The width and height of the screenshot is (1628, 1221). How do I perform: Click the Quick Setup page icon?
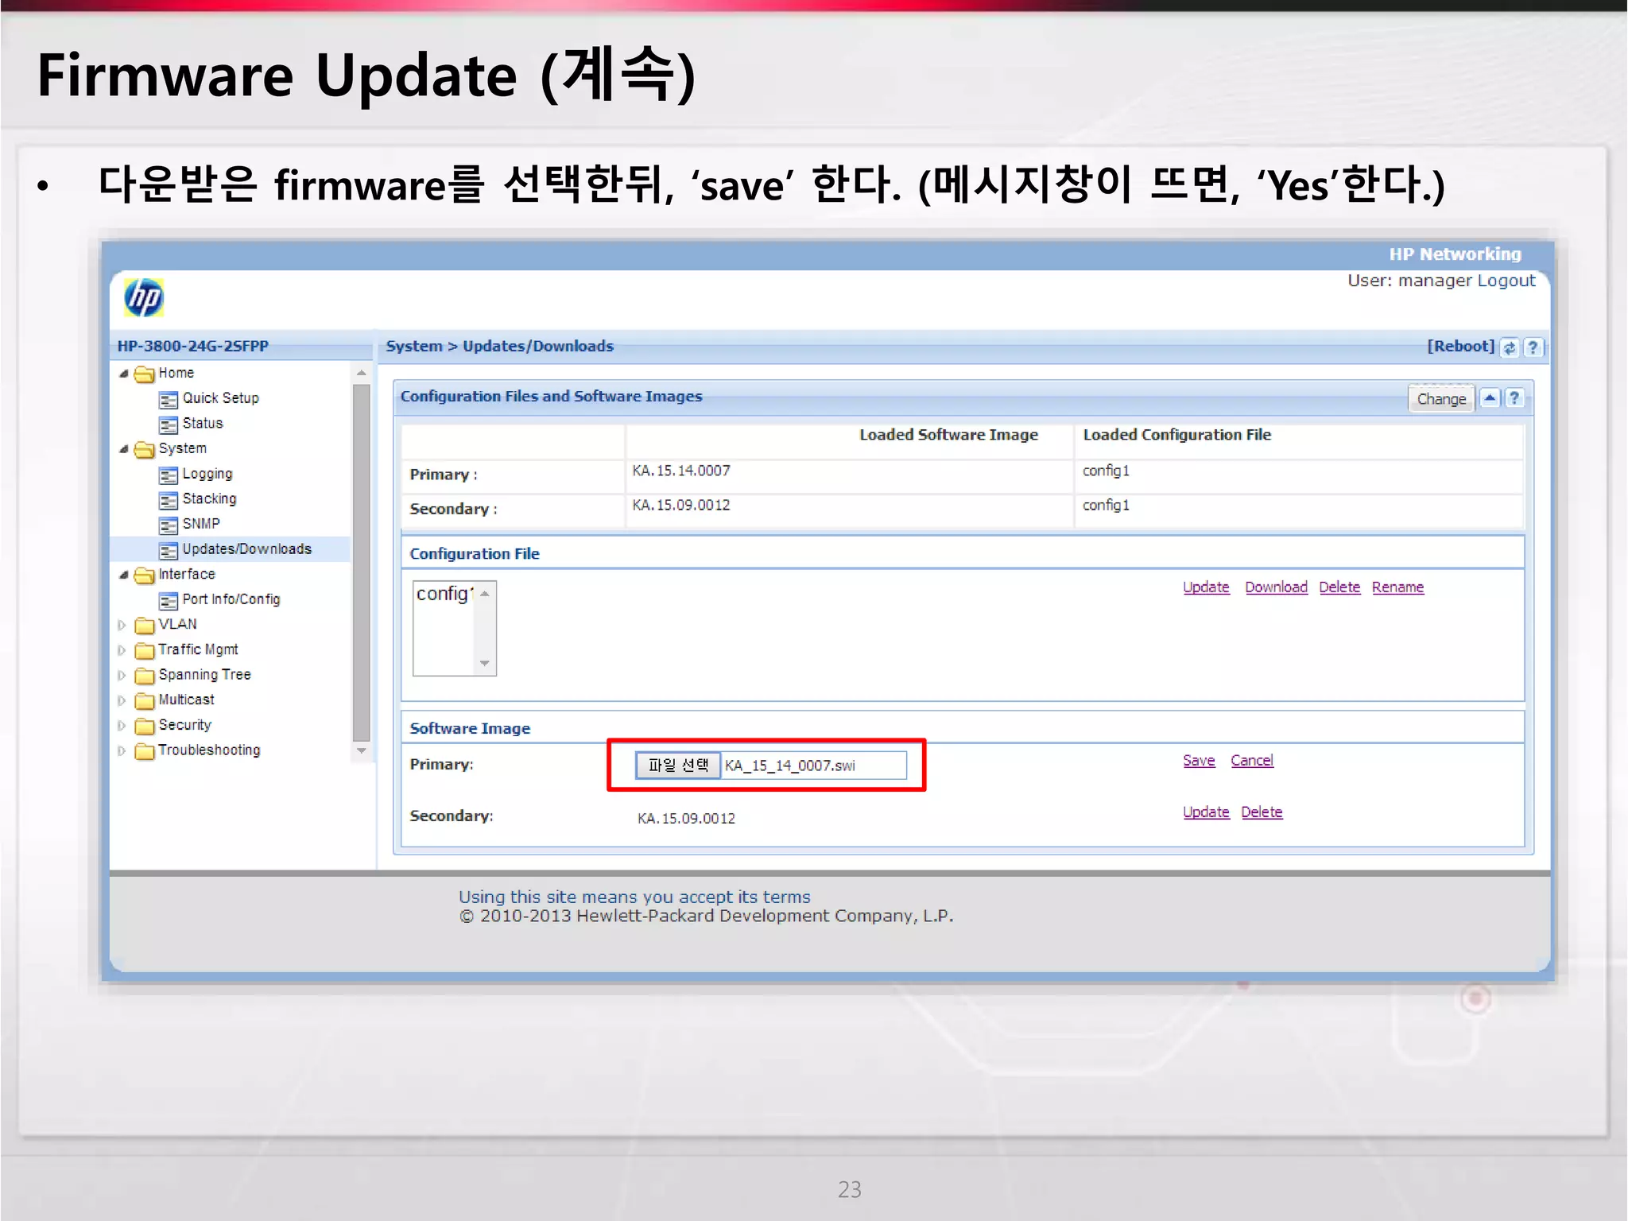click(168, 399)
